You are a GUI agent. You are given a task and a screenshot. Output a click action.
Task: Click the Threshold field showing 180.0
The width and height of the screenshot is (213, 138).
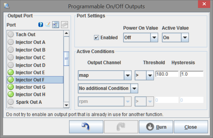[167, 74]
